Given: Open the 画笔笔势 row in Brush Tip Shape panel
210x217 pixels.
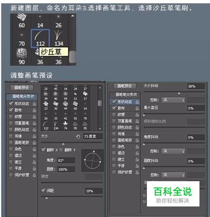Looking at the screenshot, I should pos(22,142).
